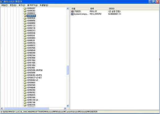Sort values by the 종류 column header

point(98,9)
